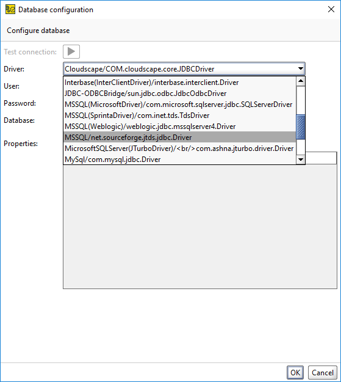Select MSSQL net.sourceforge.jtds driver
The image size is (341, 382).
click(180, 137)
